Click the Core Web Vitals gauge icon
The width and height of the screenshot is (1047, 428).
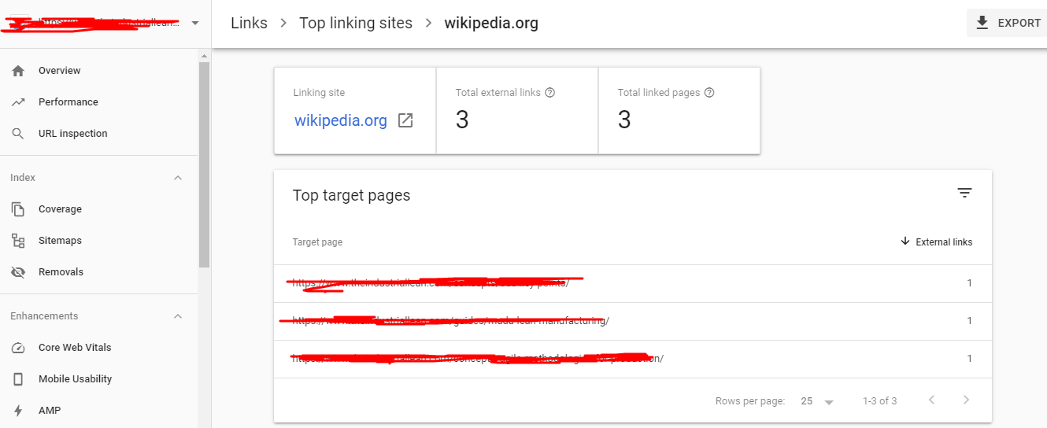[x=19, y=348]
